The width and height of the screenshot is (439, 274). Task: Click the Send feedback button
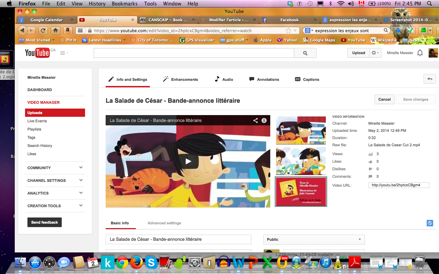pos(45,222)
